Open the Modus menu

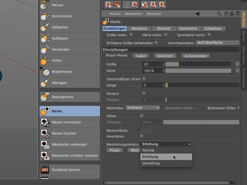coord(115,14)
